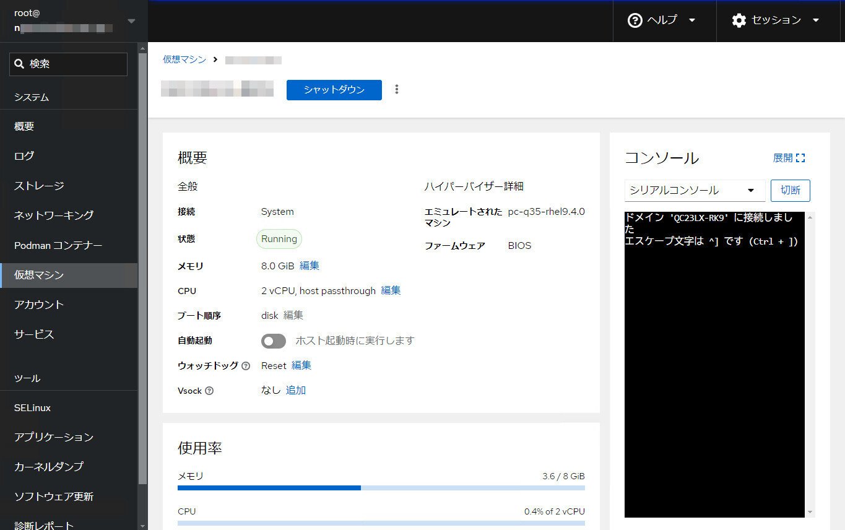Click the 検索 search input field
The image size is (845, 530).
click(x=68, y=64)
